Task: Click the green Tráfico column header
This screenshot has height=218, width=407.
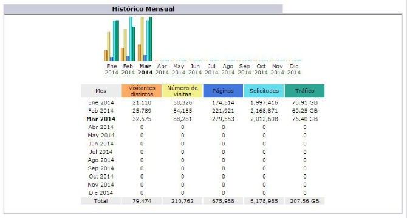Action: pyautogui.click(x=305, y=91)
